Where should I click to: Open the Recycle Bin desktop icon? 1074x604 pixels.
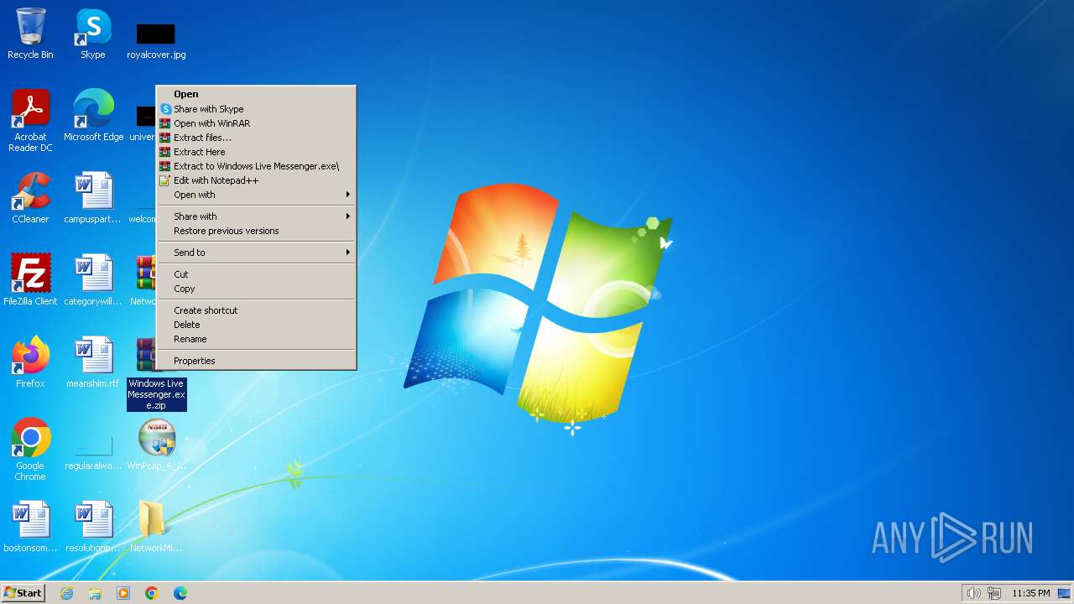(x=30, y=34)
